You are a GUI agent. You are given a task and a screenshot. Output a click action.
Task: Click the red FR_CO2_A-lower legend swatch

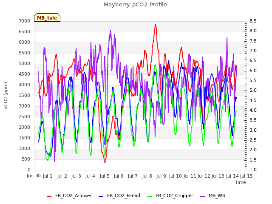[x=49, y=196]
